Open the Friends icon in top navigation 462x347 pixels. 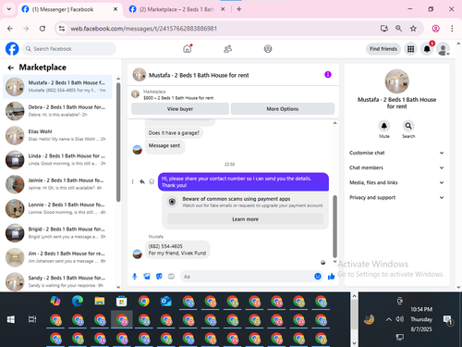pyautogui.click(x=227, y=49)
